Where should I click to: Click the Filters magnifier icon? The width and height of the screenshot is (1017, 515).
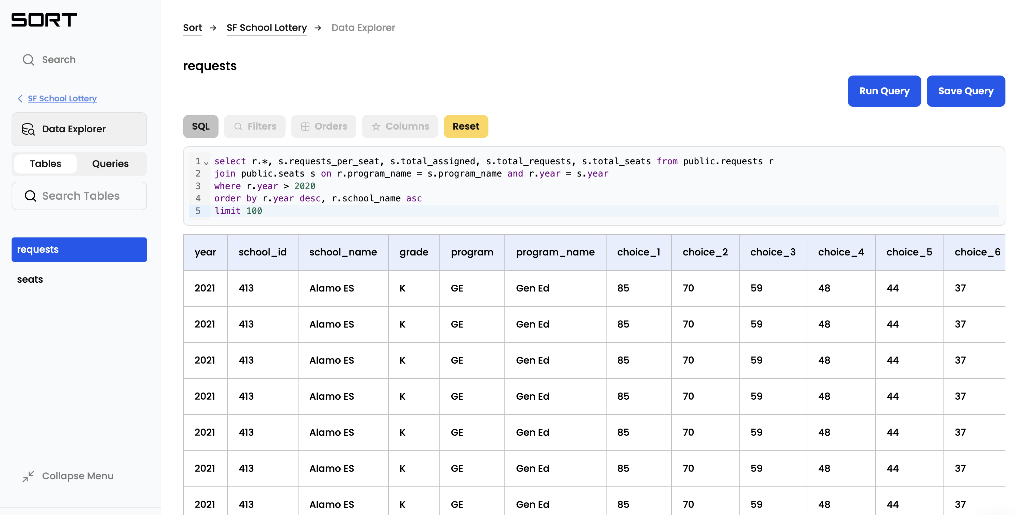tap(238, 126)
